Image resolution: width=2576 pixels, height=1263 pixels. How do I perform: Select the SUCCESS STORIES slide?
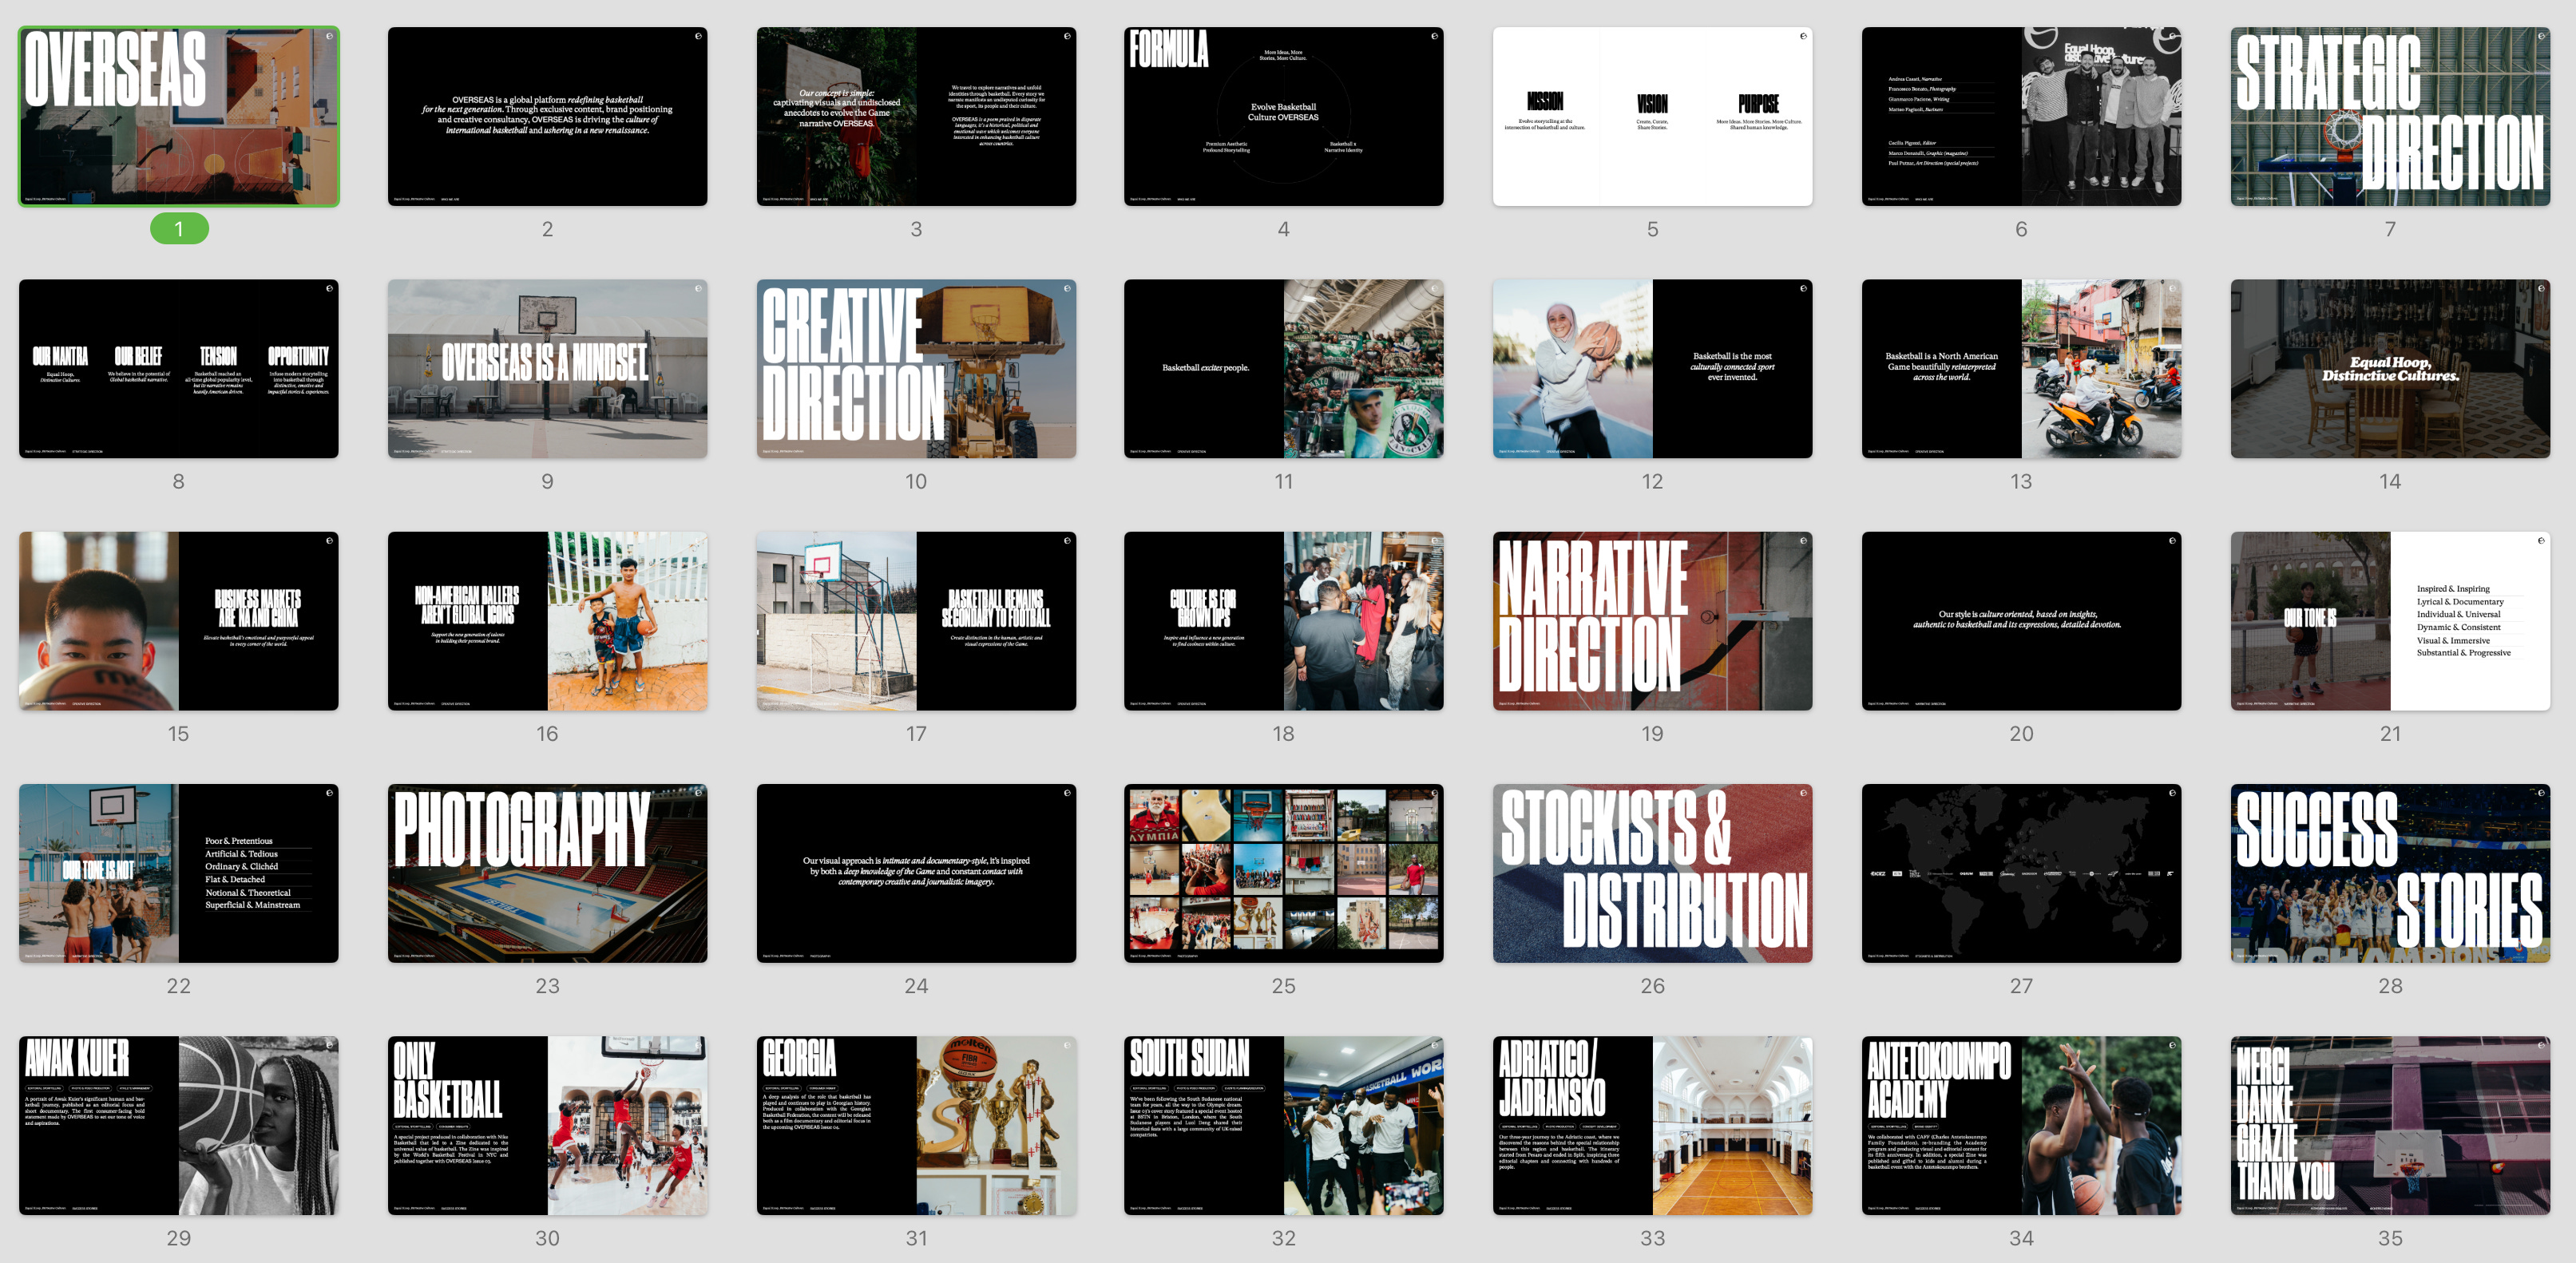point(2390,873)
